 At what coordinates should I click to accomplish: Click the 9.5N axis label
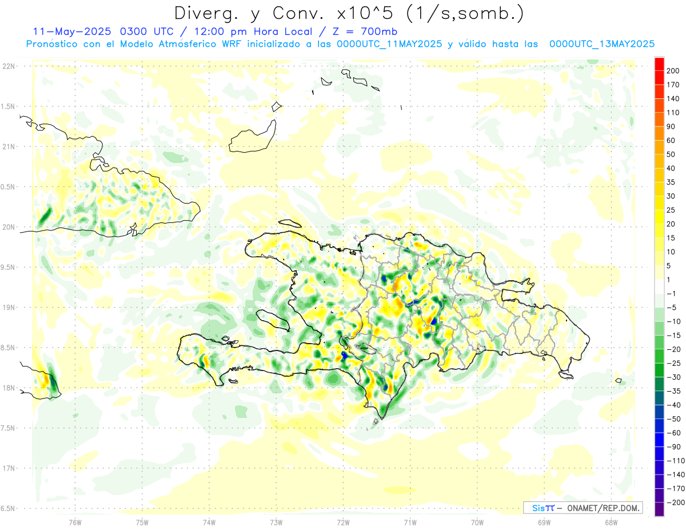pos(9,267)
